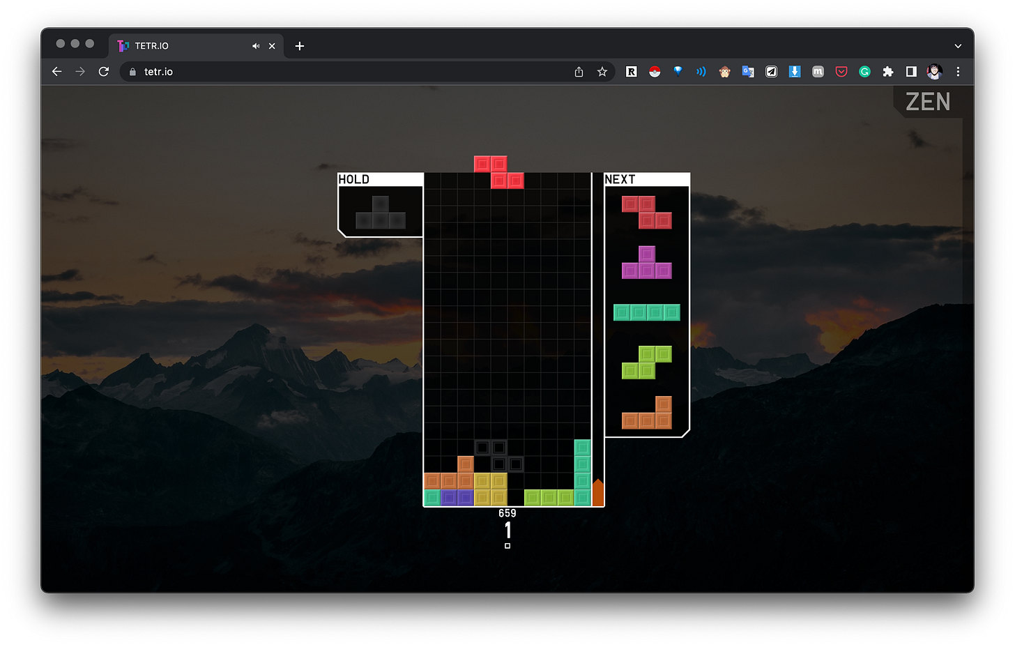
Task: Go back to the previous page
Action: [x=57, y=72]
